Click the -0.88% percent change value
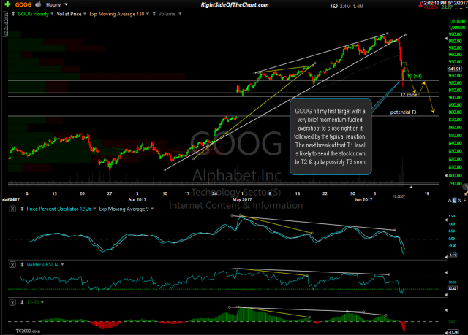468x335 pixels. click(431, 7)
